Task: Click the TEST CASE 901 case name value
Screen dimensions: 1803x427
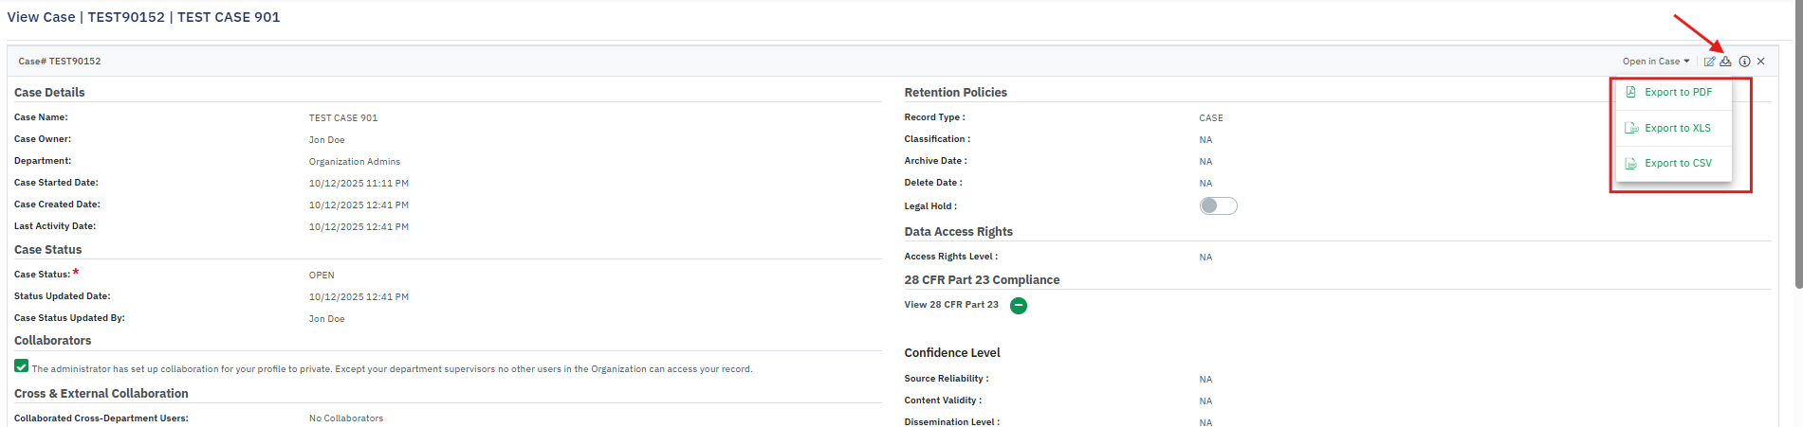Action: pos(342,118)
